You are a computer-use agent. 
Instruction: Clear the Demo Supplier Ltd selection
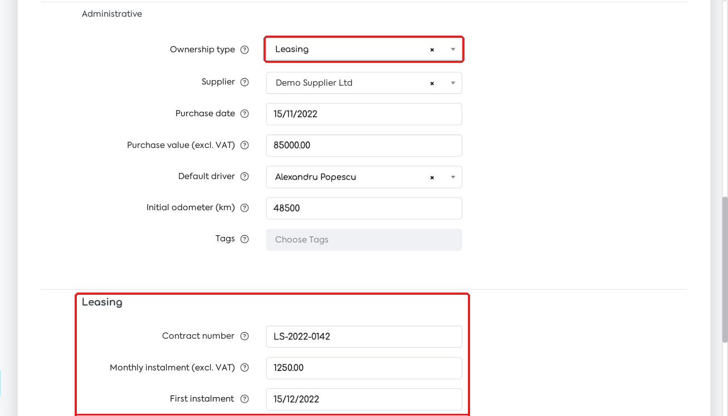coord(432,83)
